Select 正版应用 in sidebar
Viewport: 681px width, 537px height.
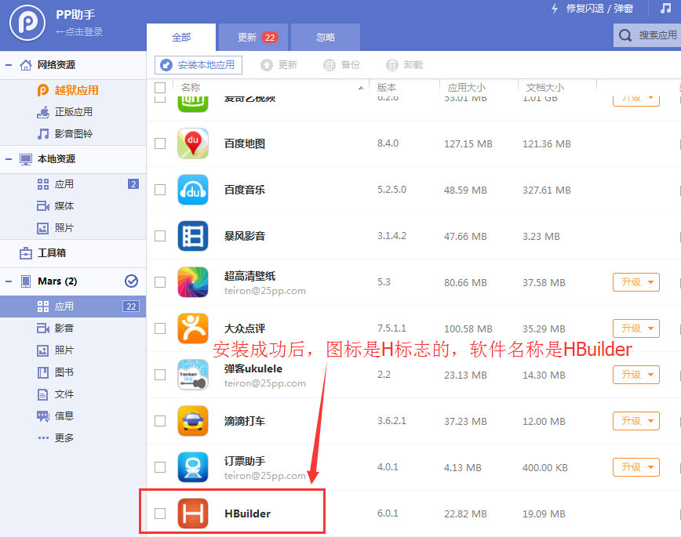click(x=73, y=112)
